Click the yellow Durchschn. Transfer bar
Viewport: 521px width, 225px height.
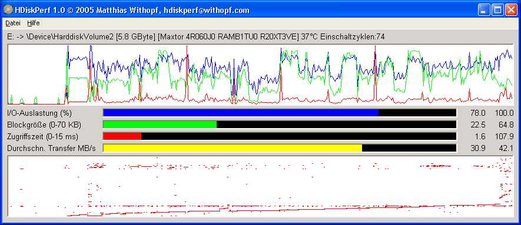tap(280, 148)
